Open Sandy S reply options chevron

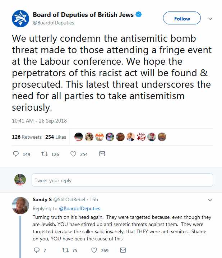[211, 200]
